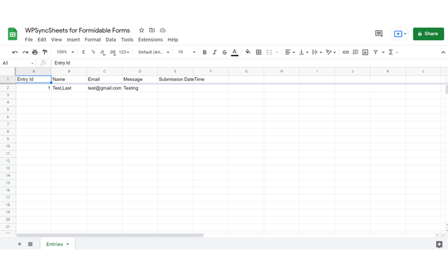Open the View menu
Viewport: 448px width, 273px height.
click(x=56, y=40)
